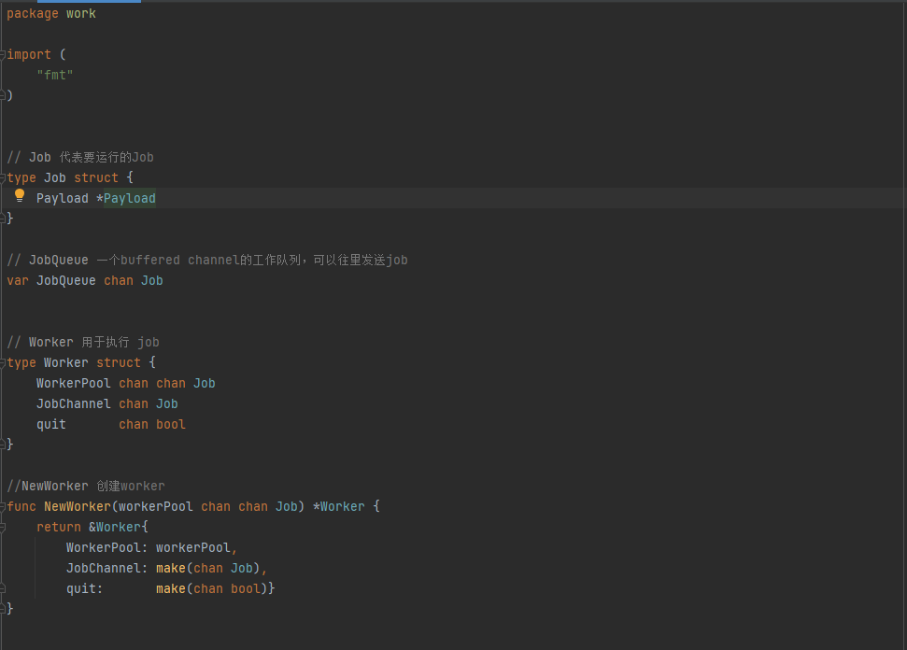Collapse the NewWorker function body

(4, 506)
